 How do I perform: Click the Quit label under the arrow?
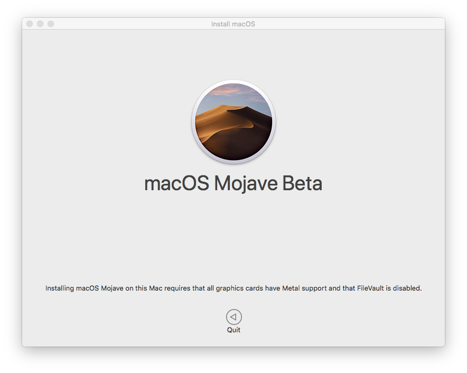coord(234,330)
